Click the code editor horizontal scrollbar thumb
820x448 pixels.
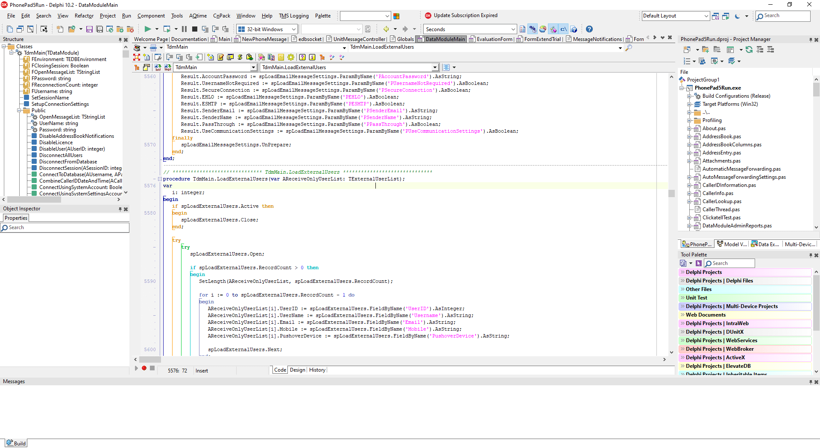click(x=150, y=360)
